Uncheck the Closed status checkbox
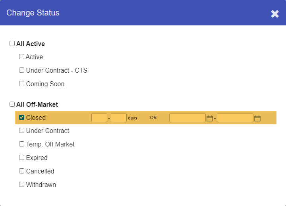 click(21, 117)
